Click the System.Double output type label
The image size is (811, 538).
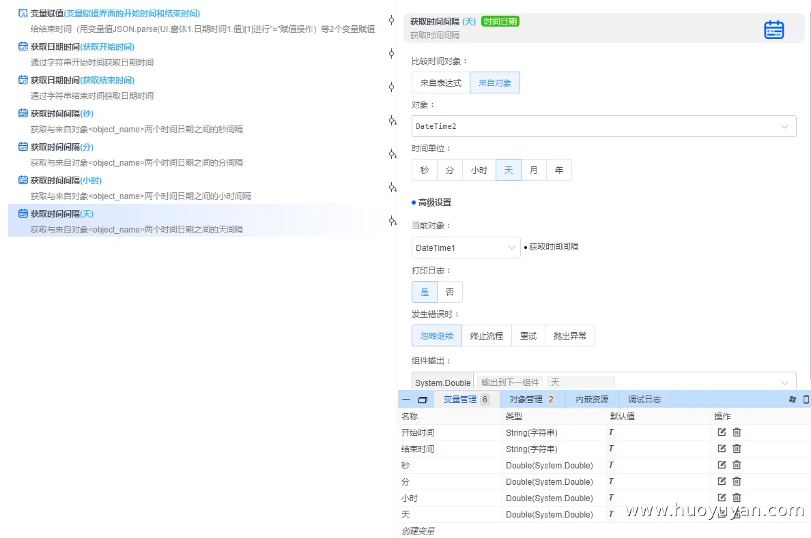[x=443, y=383]
